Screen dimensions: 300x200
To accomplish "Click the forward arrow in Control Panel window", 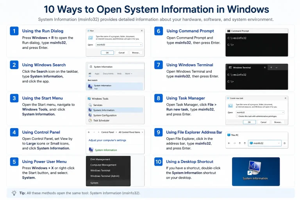I will (x=94, y=132).
